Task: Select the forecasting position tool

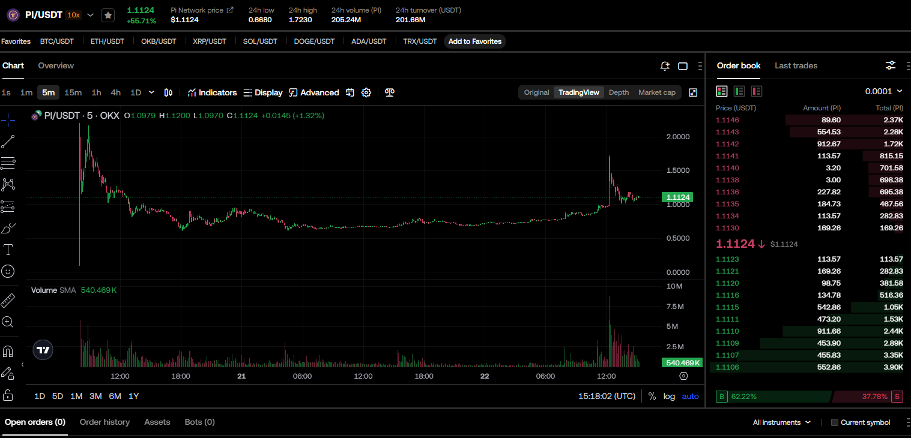Action: click(x=8, y=206)
